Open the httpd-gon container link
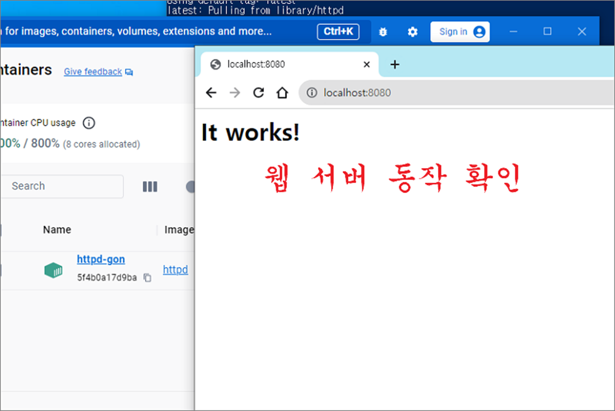 coord(101,259)
